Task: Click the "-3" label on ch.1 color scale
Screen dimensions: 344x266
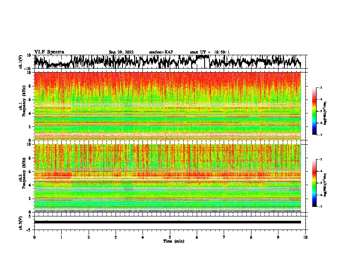Action: 321,87
